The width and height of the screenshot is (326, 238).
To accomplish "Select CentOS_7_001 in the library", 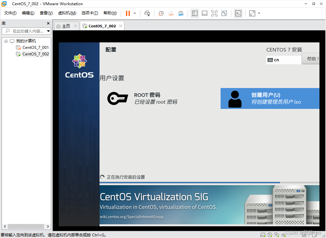I will 36,48.
